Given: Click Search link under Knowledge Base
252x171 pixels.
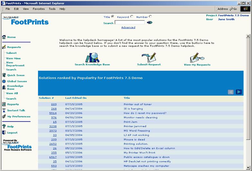Looking at the screenshot, I should (x=11, y=99).
